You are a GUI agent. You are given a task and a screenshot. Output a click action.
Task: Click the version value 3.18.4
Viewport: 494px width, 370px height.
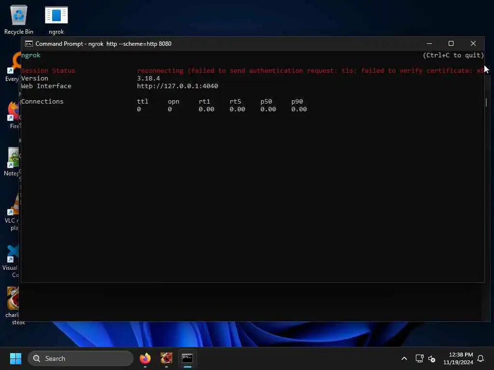pyautogui.click(x=149, y=79)
